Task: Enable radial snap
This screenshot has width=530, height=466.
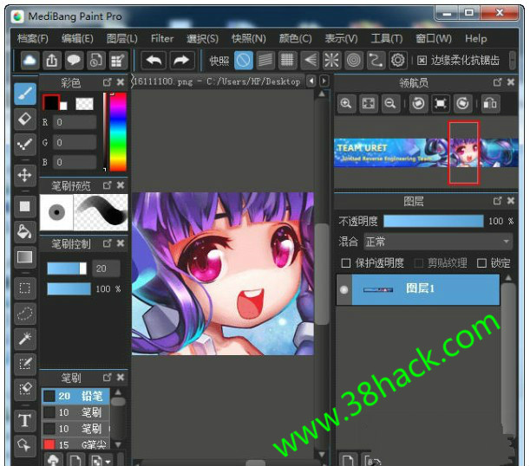Action: 331,61
